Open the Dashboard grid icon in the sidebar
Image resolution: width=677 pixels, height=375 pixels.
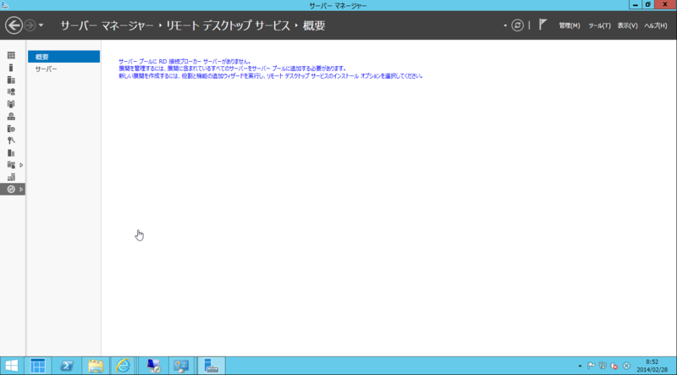point(11,55)
